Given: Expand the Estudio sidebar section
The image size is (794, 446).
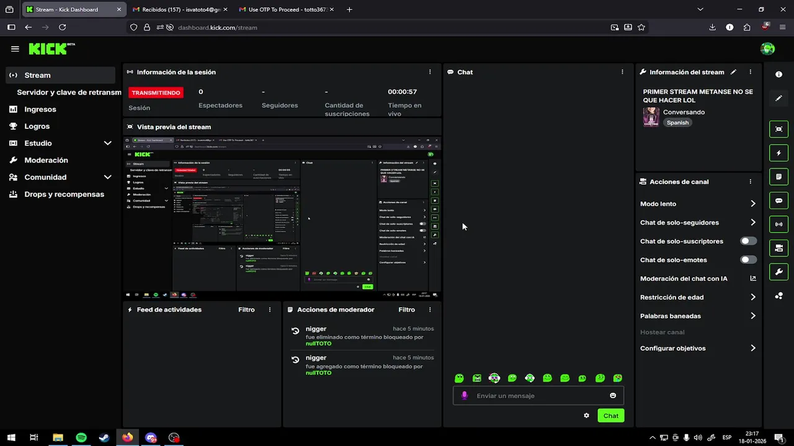Looking at the screenshot, I should click(60, 143).
